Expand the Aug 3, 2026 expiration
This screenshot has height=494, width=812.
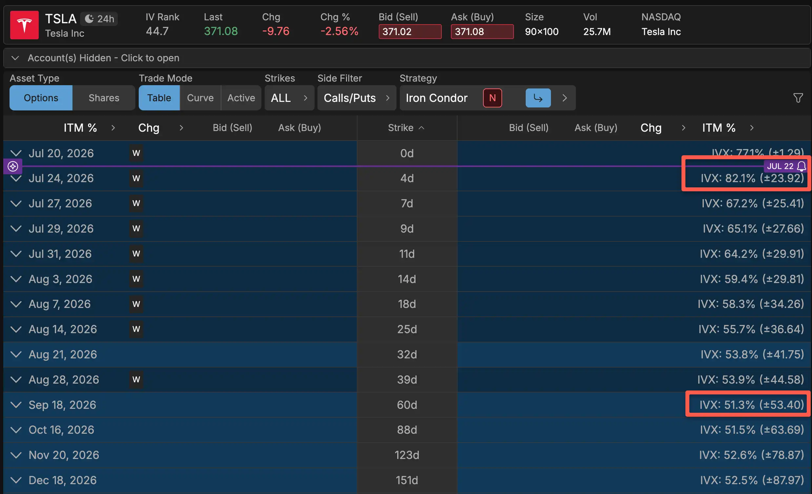point(16,279)
